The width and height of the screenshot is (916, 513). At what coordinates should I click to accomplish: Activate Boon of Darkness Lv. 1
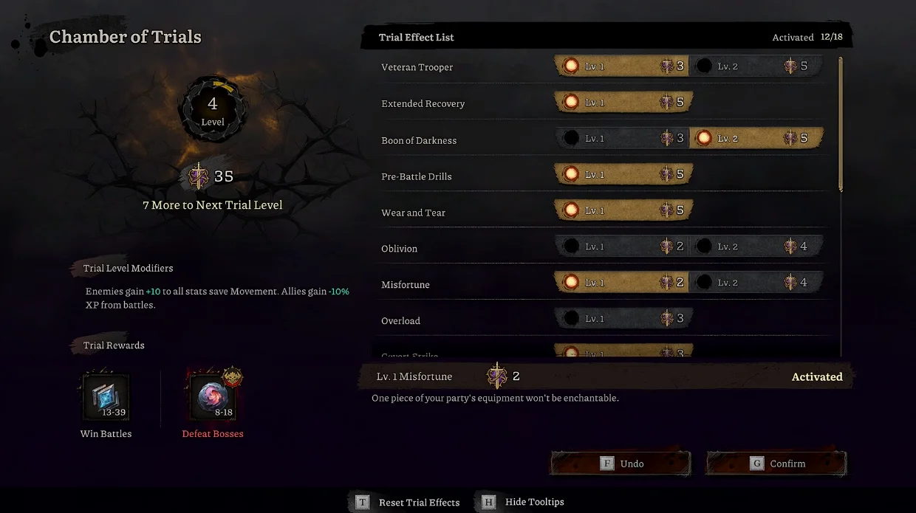(622, 138)
